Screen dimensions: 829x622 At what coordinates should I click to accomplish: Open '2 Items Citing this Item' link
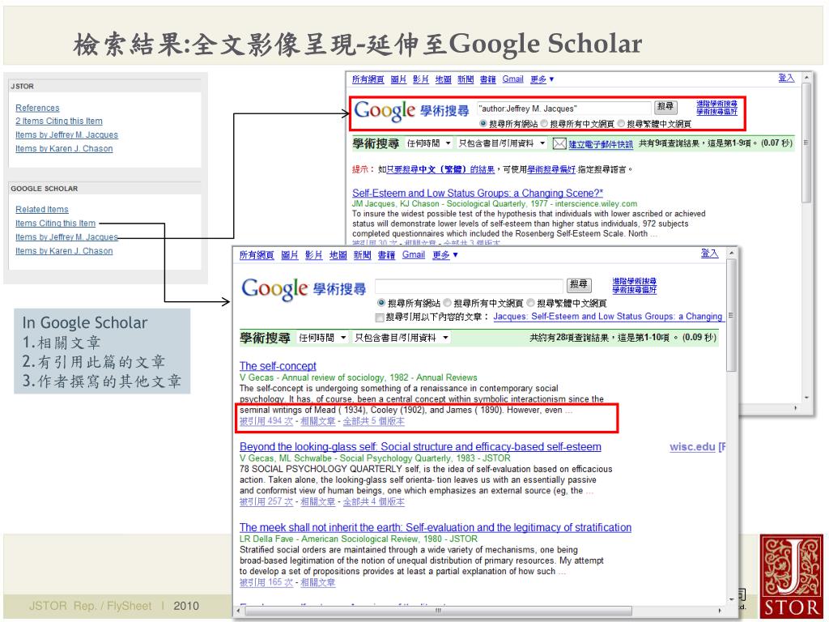[58, 121]
